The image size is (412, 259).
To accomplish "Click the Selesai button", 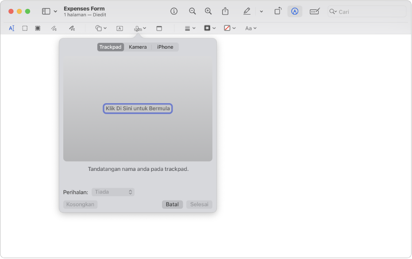I will click(x=199, y=205).
